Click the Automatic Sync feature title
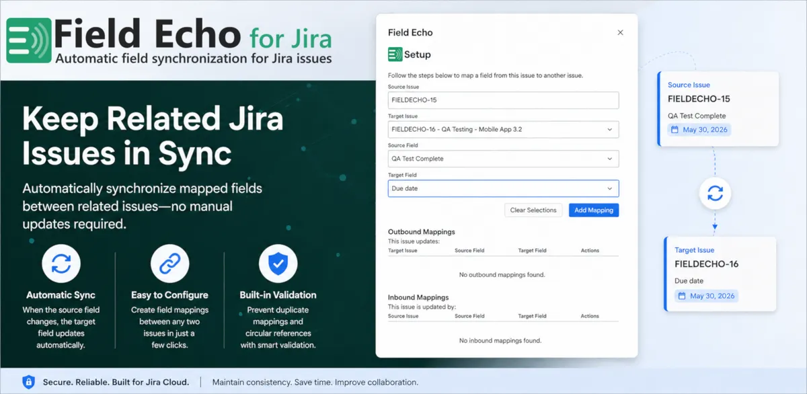This screenshot has height=394, width=807. [61, 295]
